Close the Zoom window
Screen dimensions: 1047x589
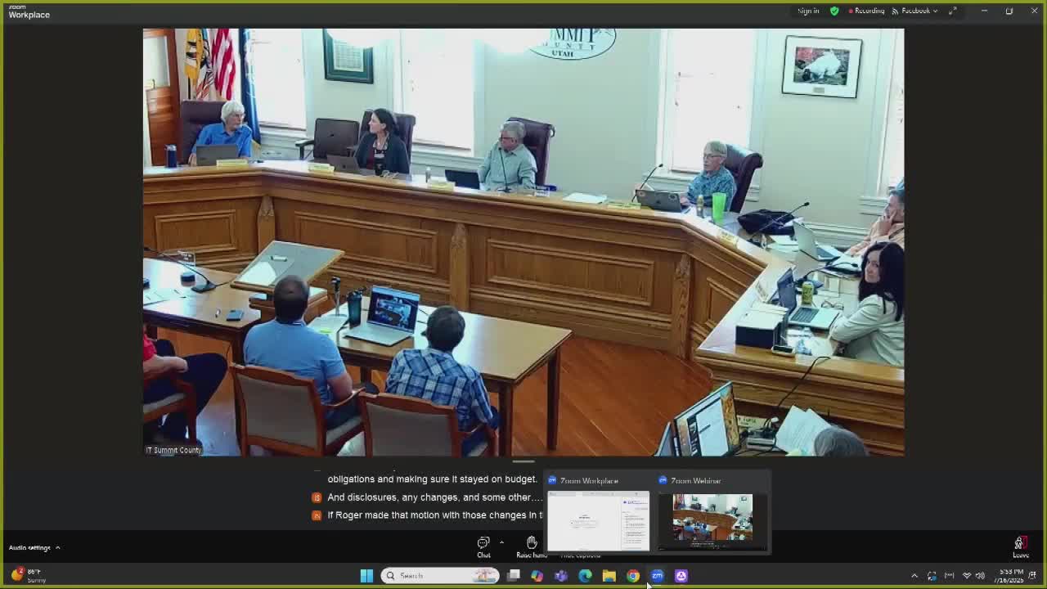pyautogui.click(x=1034, y=11)
